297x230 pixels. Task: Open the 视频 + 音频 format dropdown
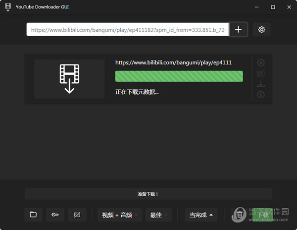point(119,215)
